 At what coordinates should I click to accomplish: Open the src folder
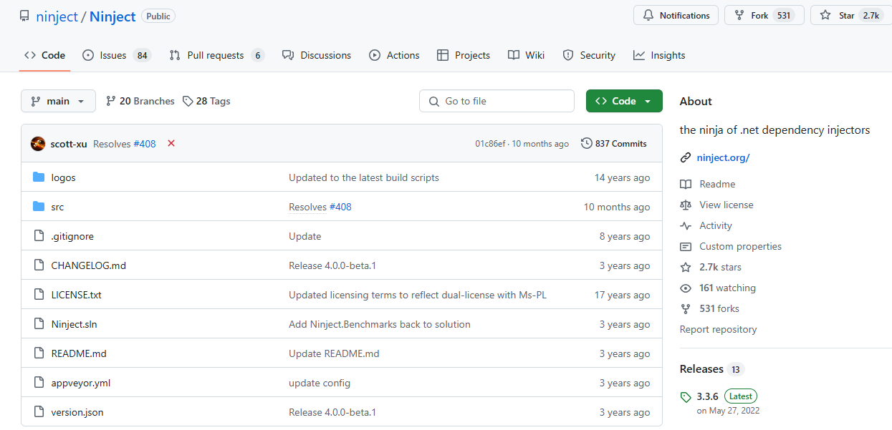coord(57,207)
